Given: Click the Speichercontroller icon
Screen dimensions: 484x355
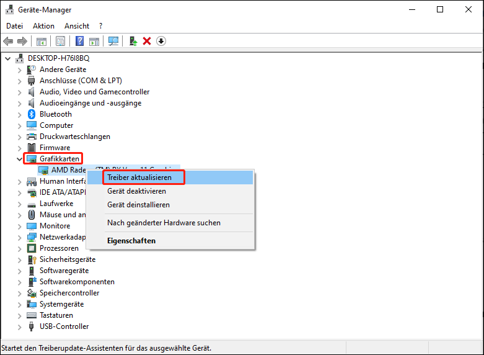Looking at the screenshot, I should pyautogui.click(x=32, y=293).
